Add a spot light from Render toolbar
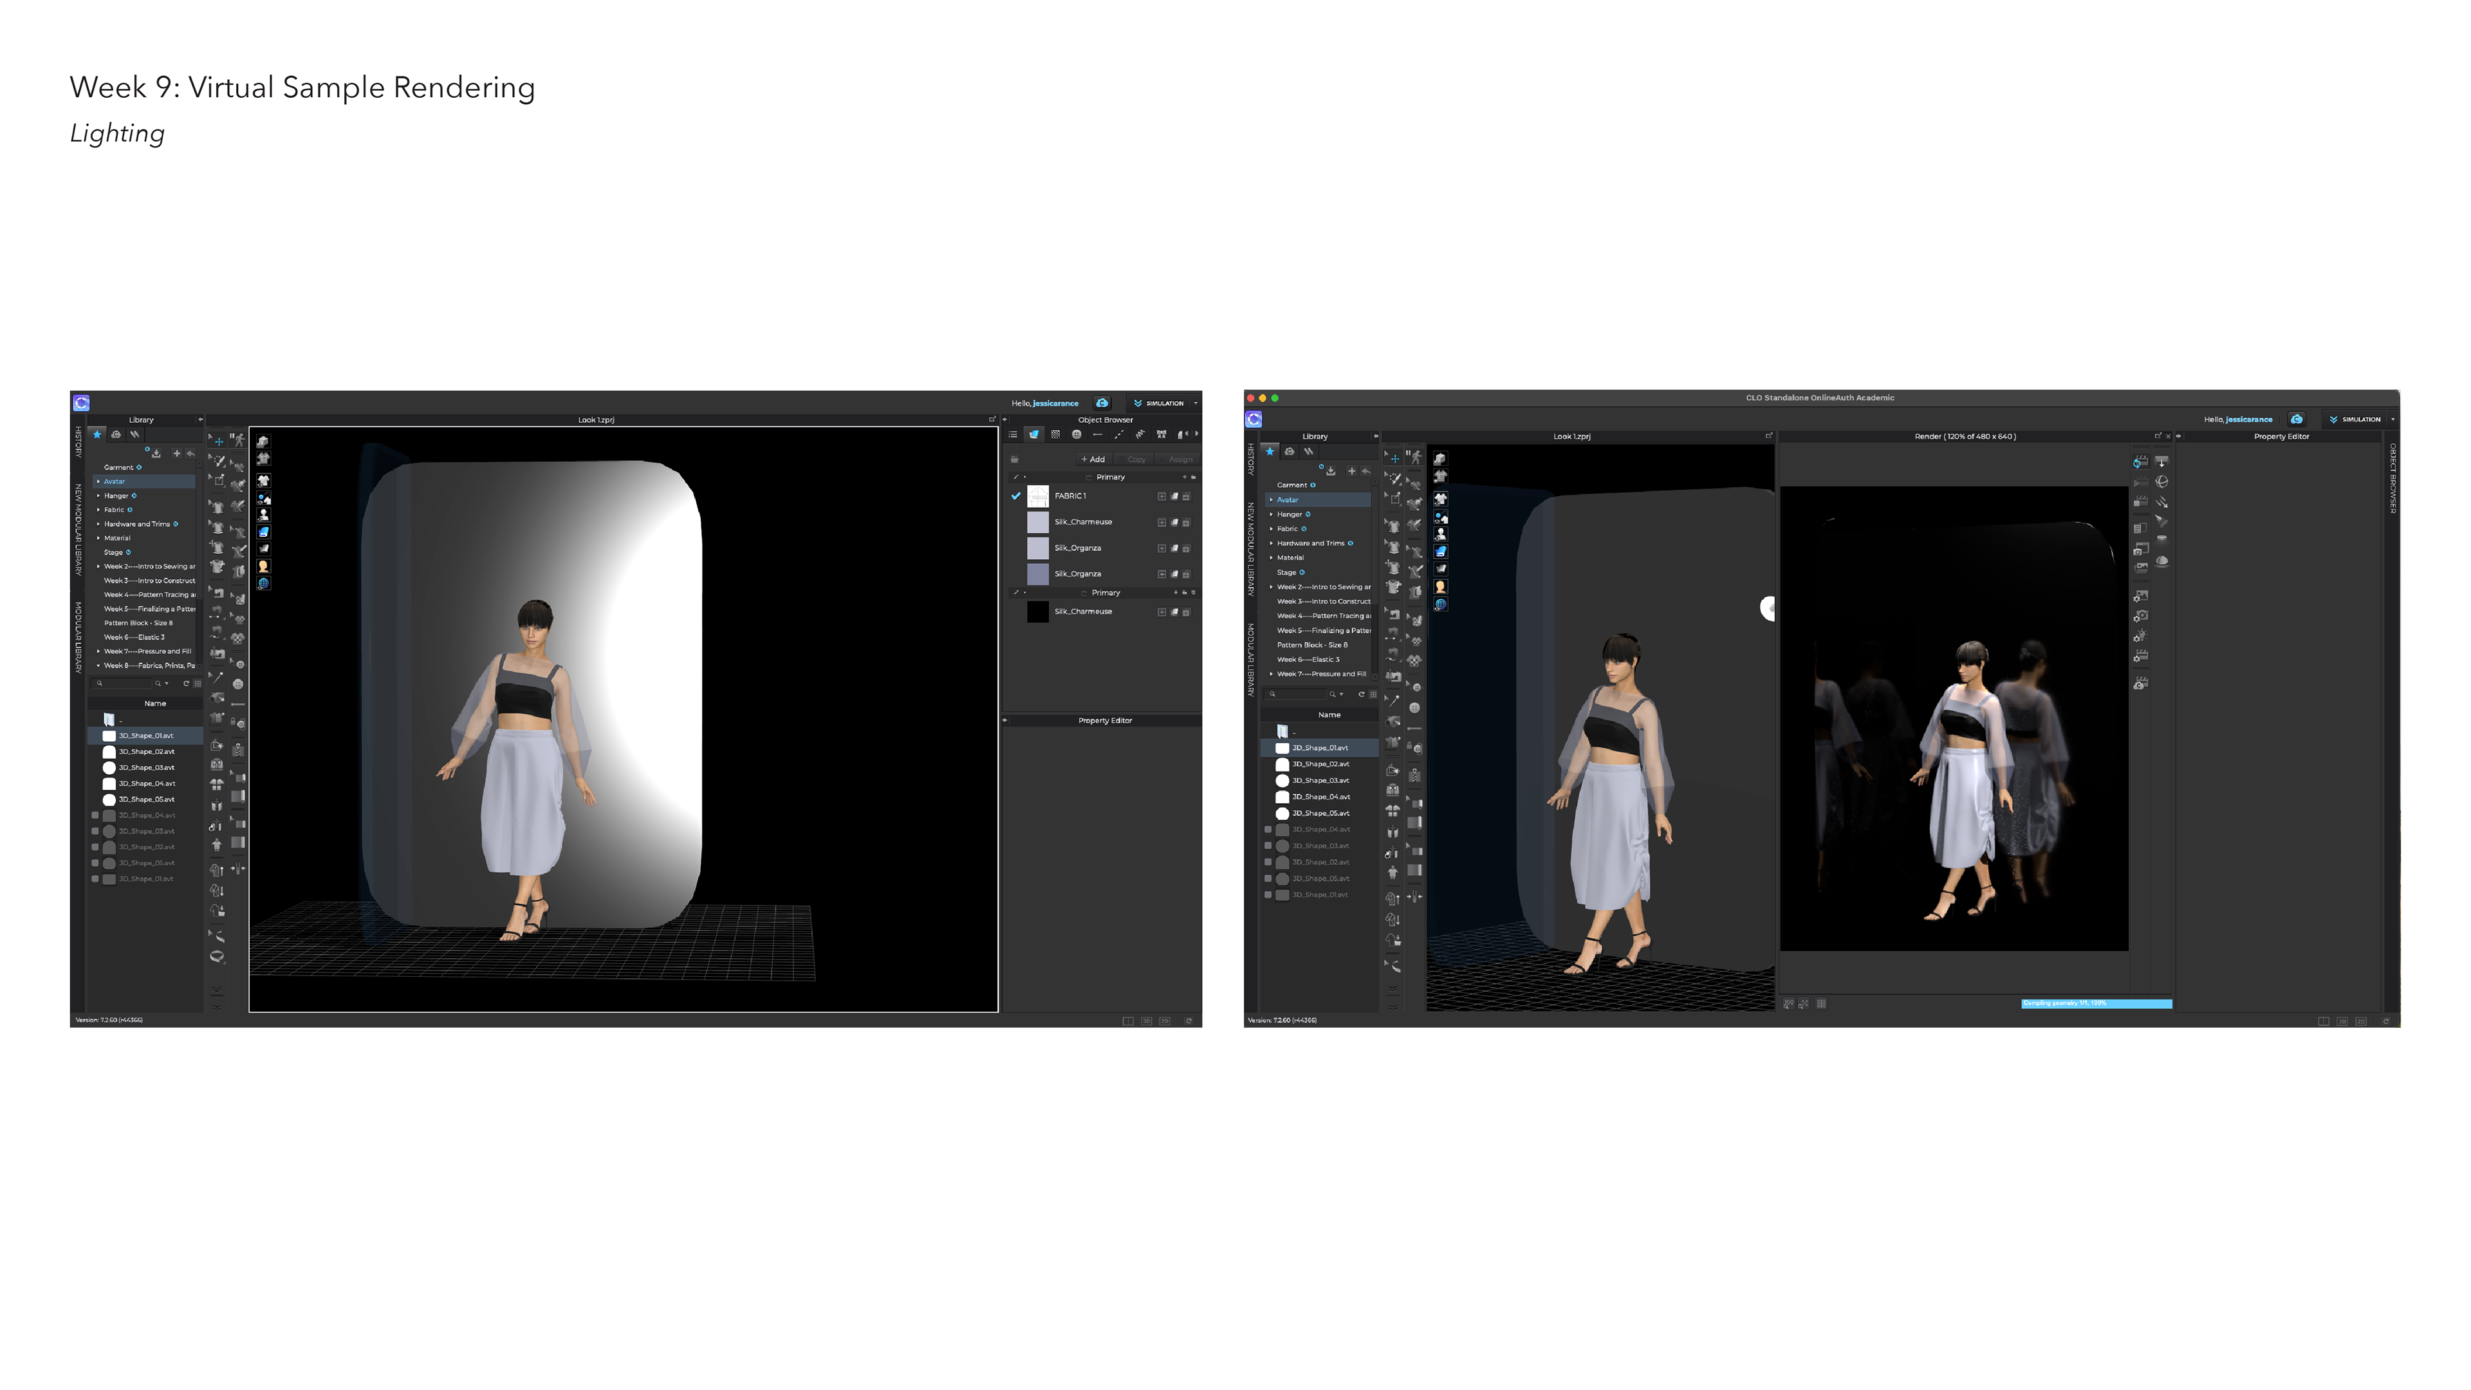This screenshot has height=1390, width=2471. pyautogui.click(x=2162, y=522)
